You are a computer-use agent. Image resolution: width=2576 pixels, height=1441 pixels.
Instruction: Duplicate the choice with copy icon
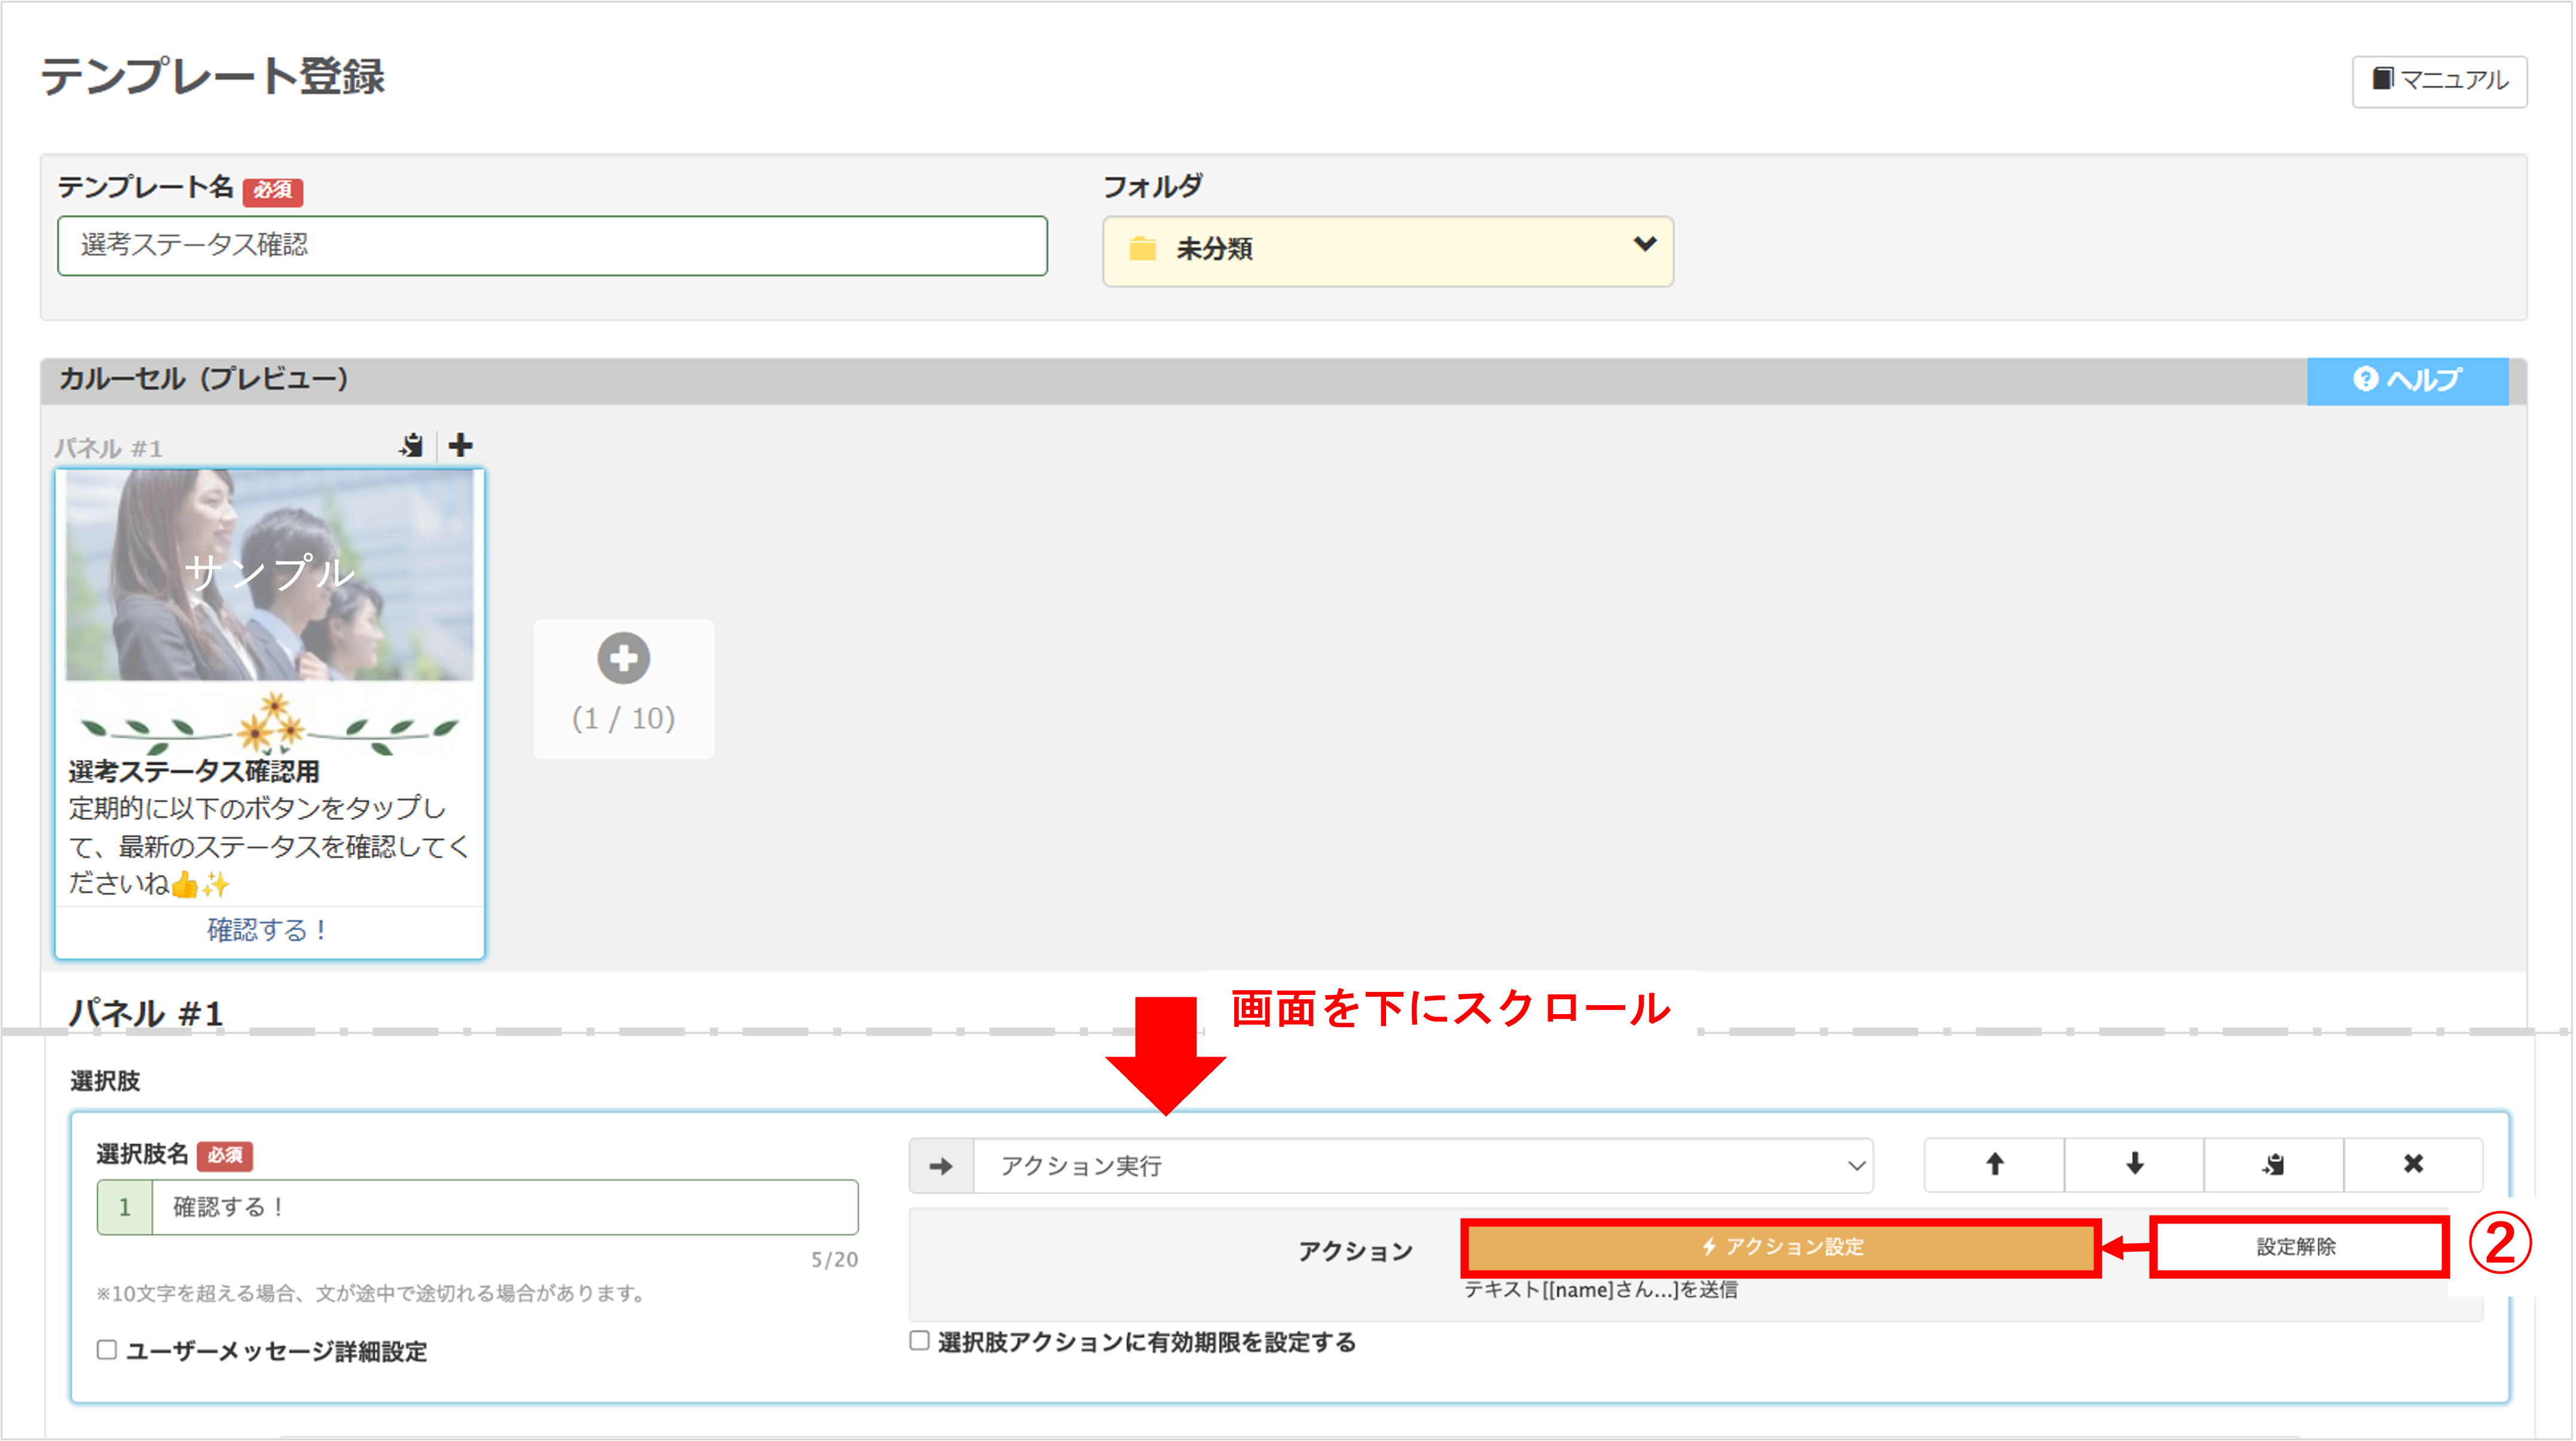tap(2273, 1164)
